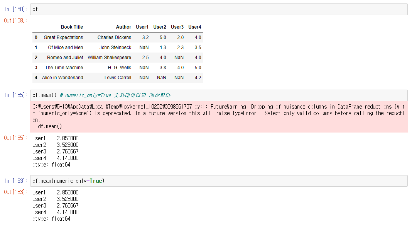This screenshot has width=412, height=228.
Task: Click the code cell containing df
Action: click(x=219, y=9)
